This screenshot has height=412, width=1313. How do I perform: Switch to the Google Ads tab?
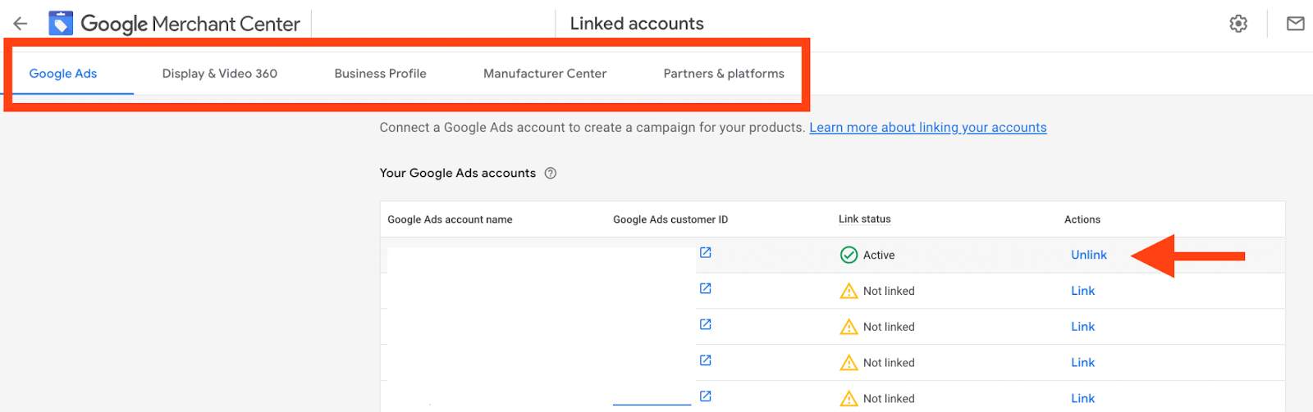coord(63,74)
